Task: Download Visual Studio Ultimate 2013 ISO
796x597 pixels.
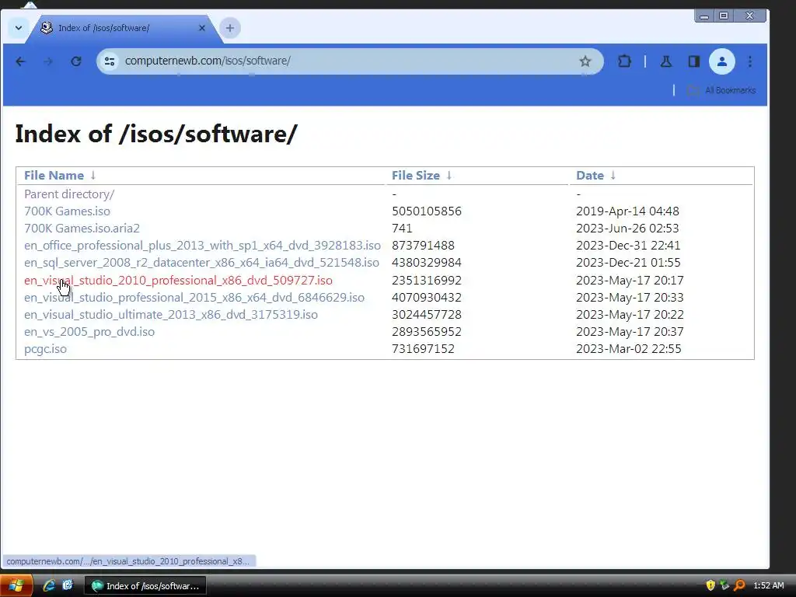Action: [x=170, y=315]
